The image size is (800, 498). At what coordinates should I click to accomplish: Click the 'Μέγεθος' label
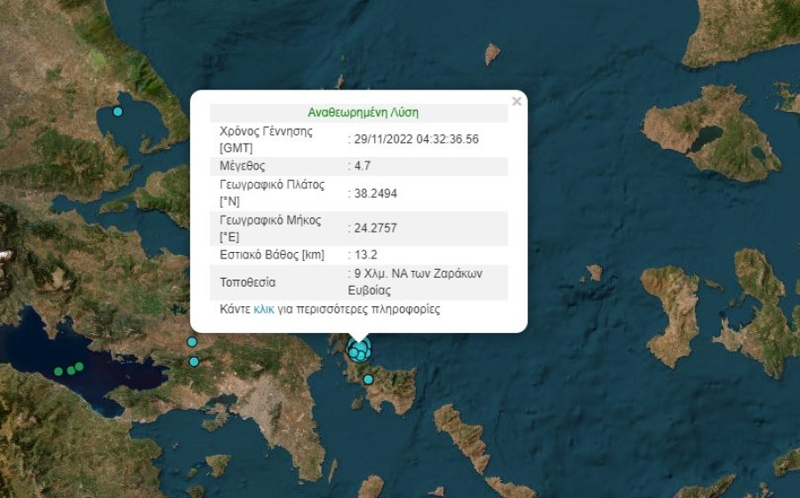(243, 166)
